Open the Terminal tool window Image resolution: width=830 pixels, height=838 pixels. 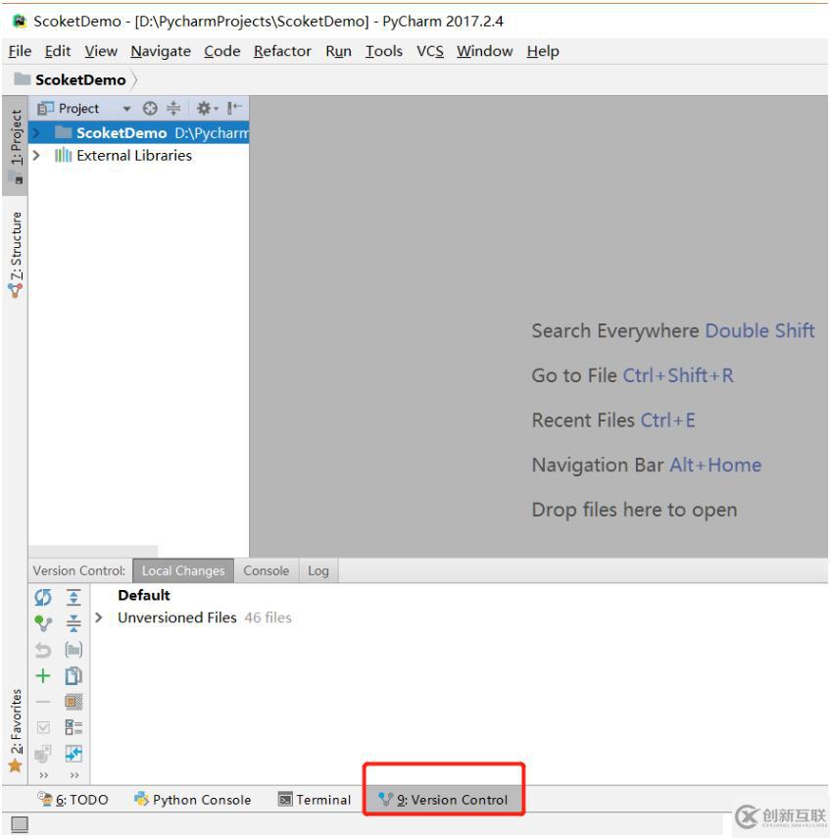315,800
